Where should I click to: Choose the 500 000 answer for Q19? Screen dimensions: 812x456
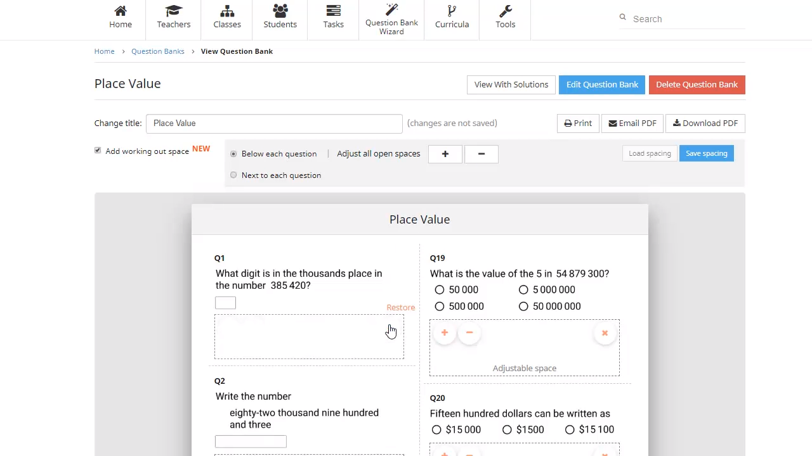(440, 307)
